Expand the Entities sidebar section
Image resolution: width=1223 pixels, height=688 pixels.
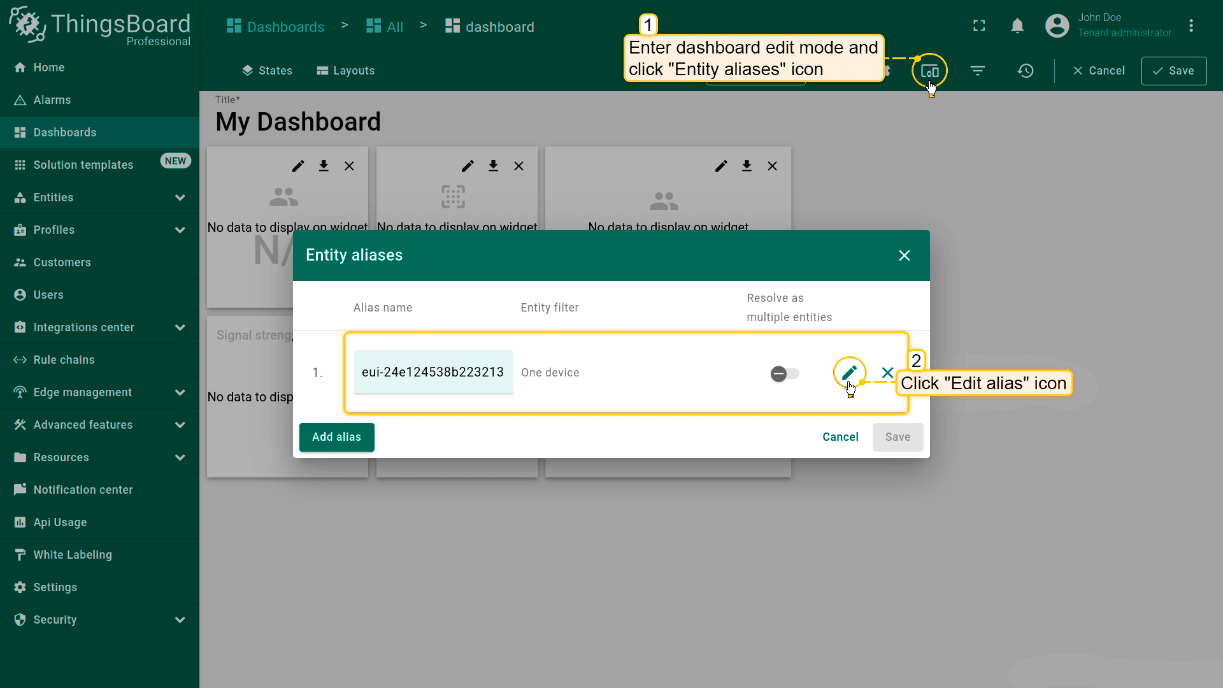(180, 197)
